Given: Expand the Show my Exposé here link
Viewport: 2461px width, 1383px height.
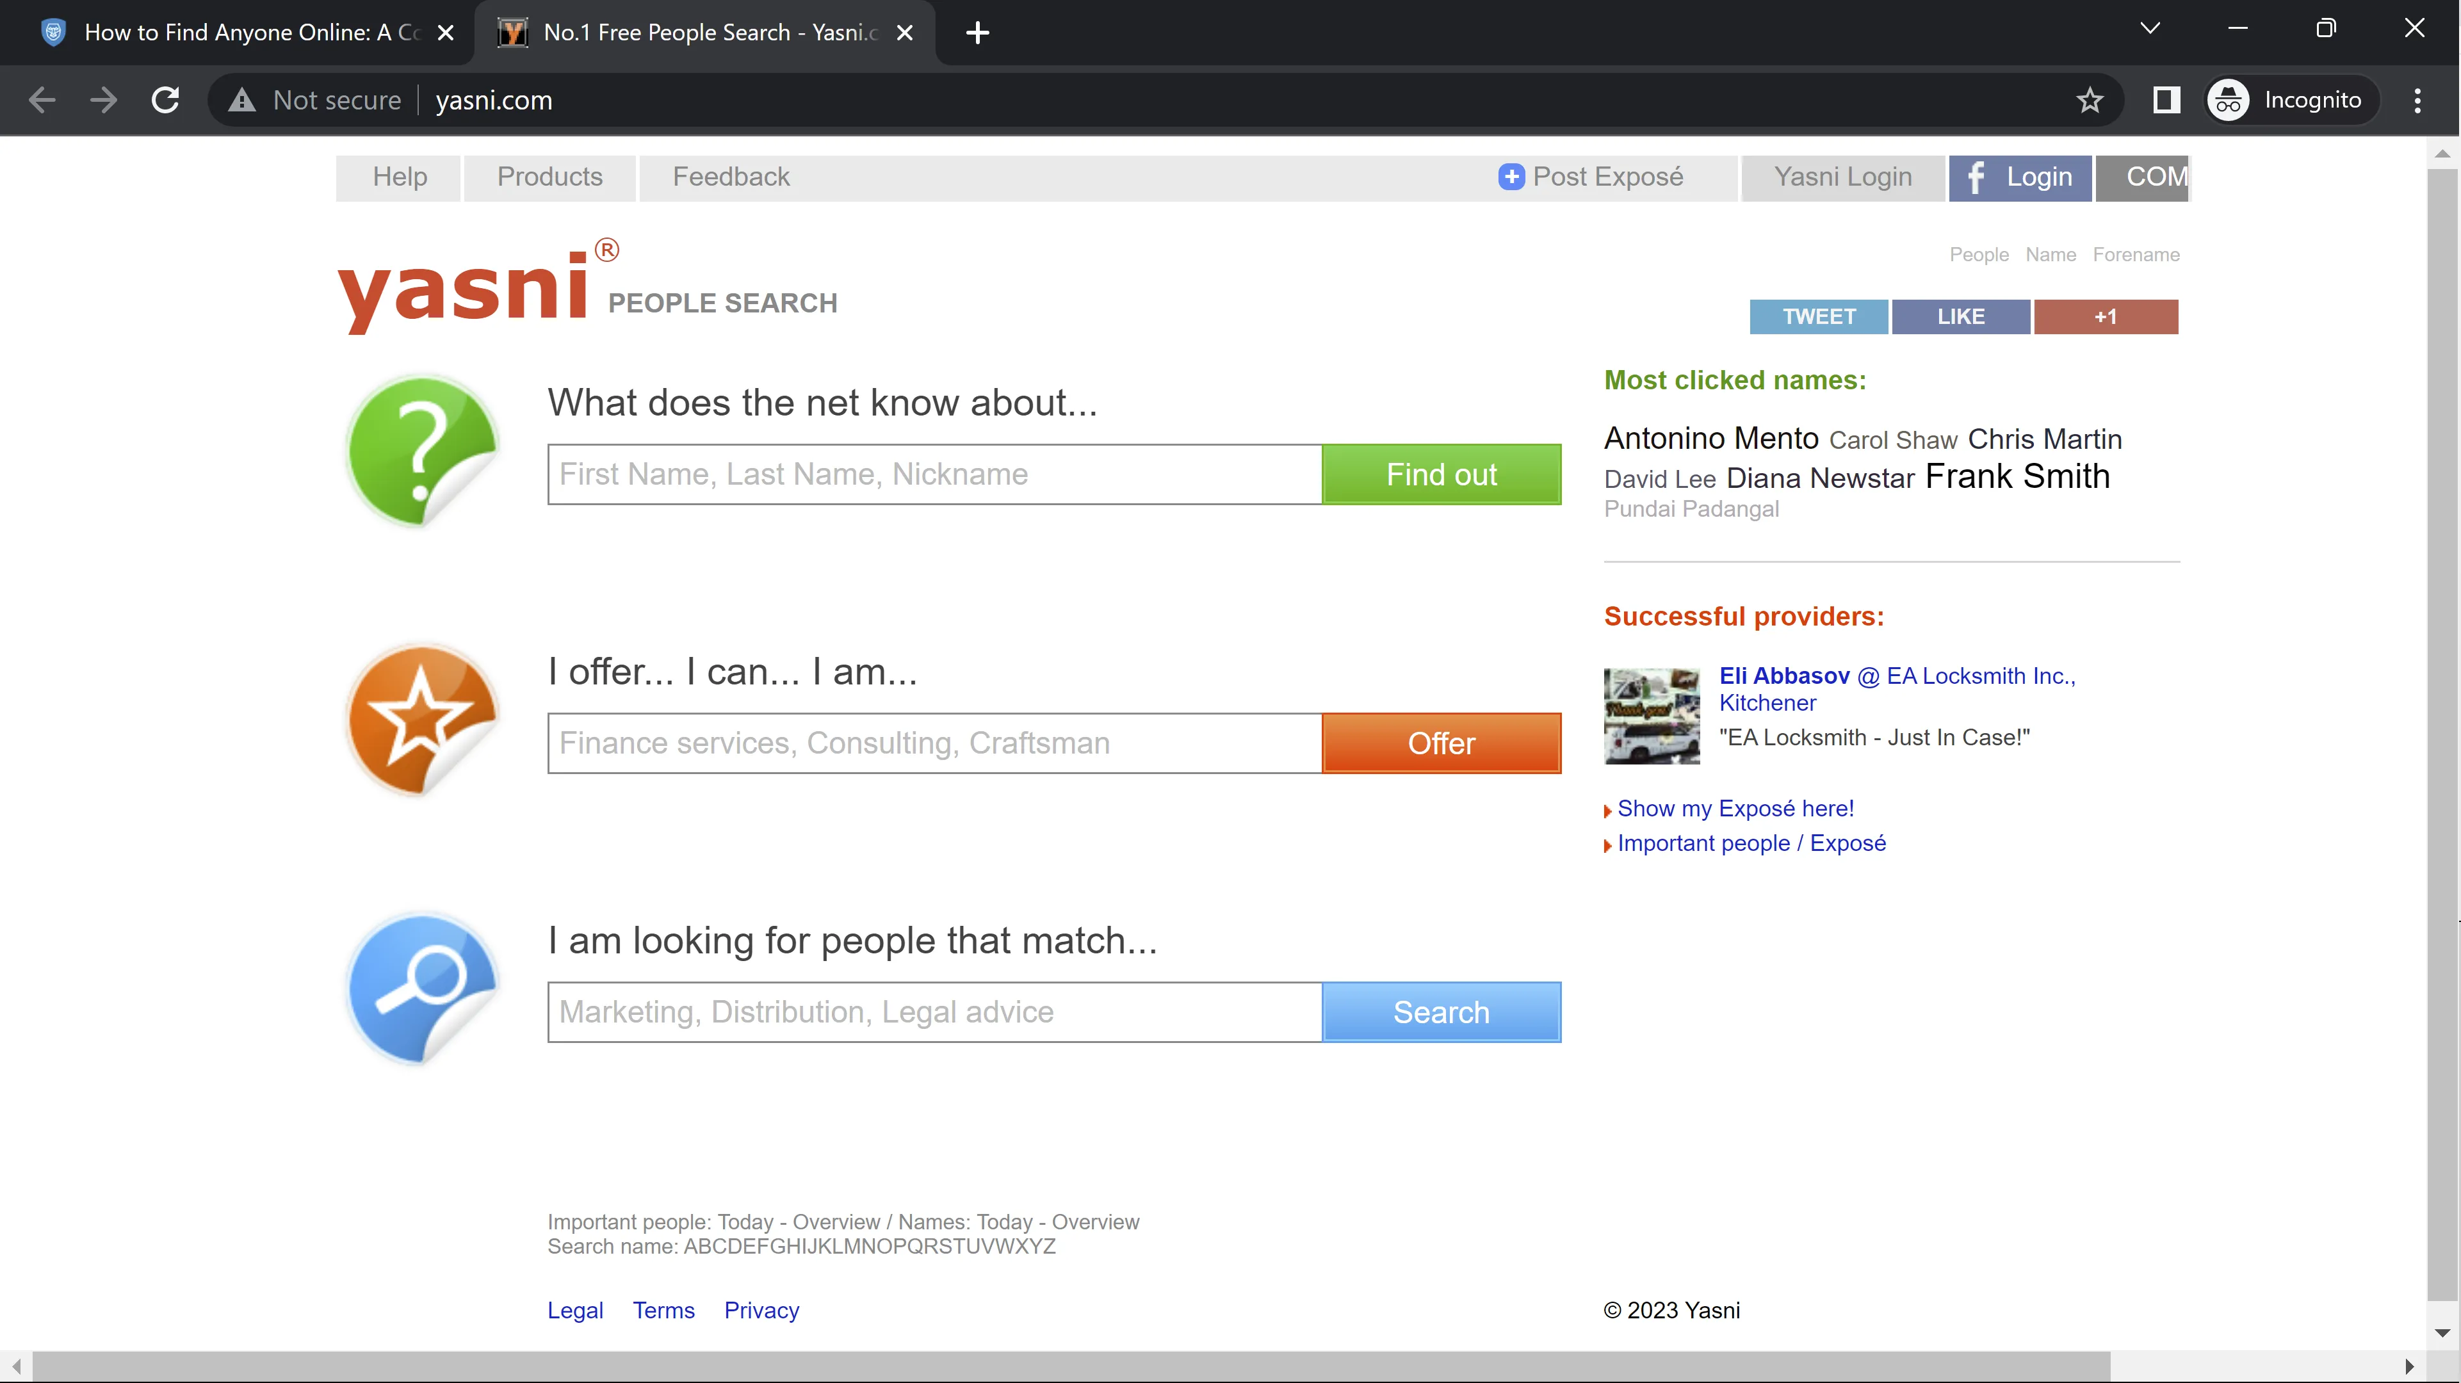Looking at the screenshot, I should pyautogui.click(x=1735, y=809).
